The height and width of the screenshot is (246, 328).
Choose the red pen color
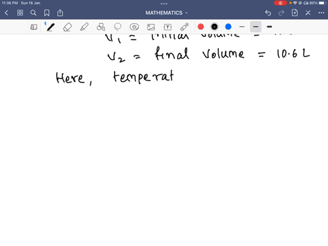[201, 27]
